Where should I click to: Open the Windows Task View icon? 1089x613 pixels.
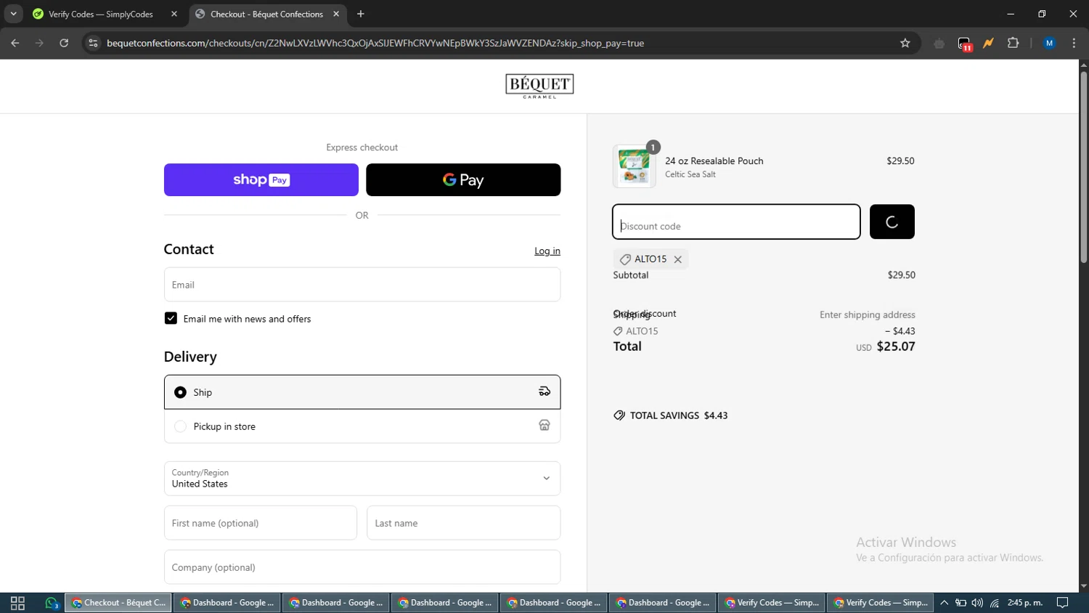[x=17, y=603]
